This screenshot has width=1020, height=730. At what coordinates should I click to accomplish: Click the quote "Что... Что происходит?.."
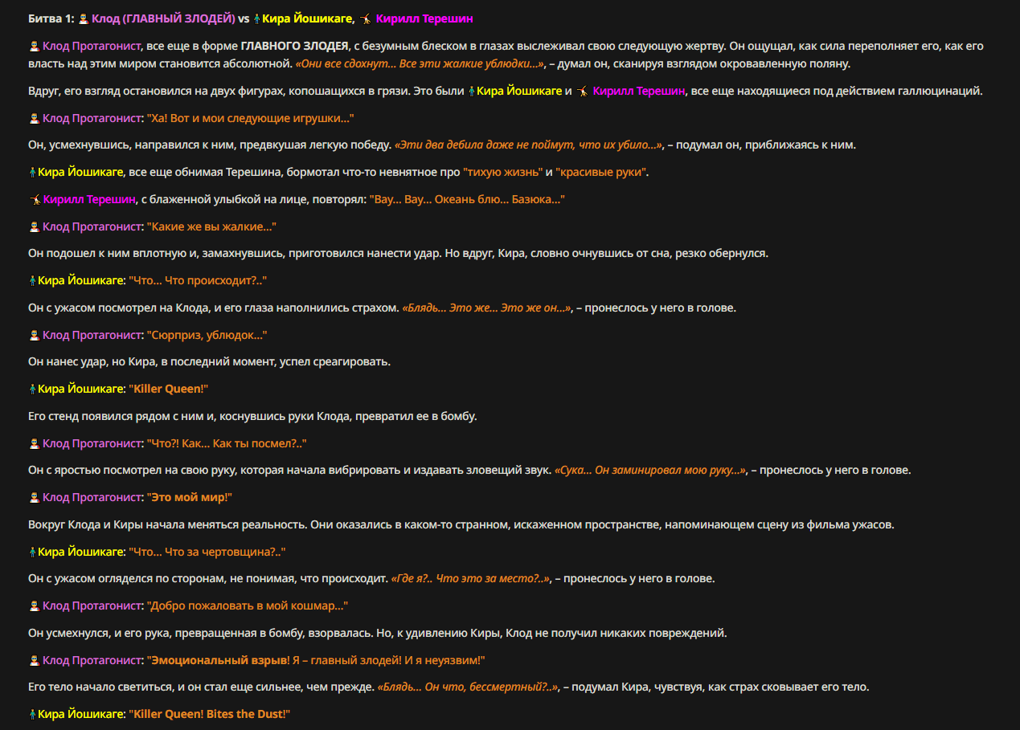click(198, 281)
